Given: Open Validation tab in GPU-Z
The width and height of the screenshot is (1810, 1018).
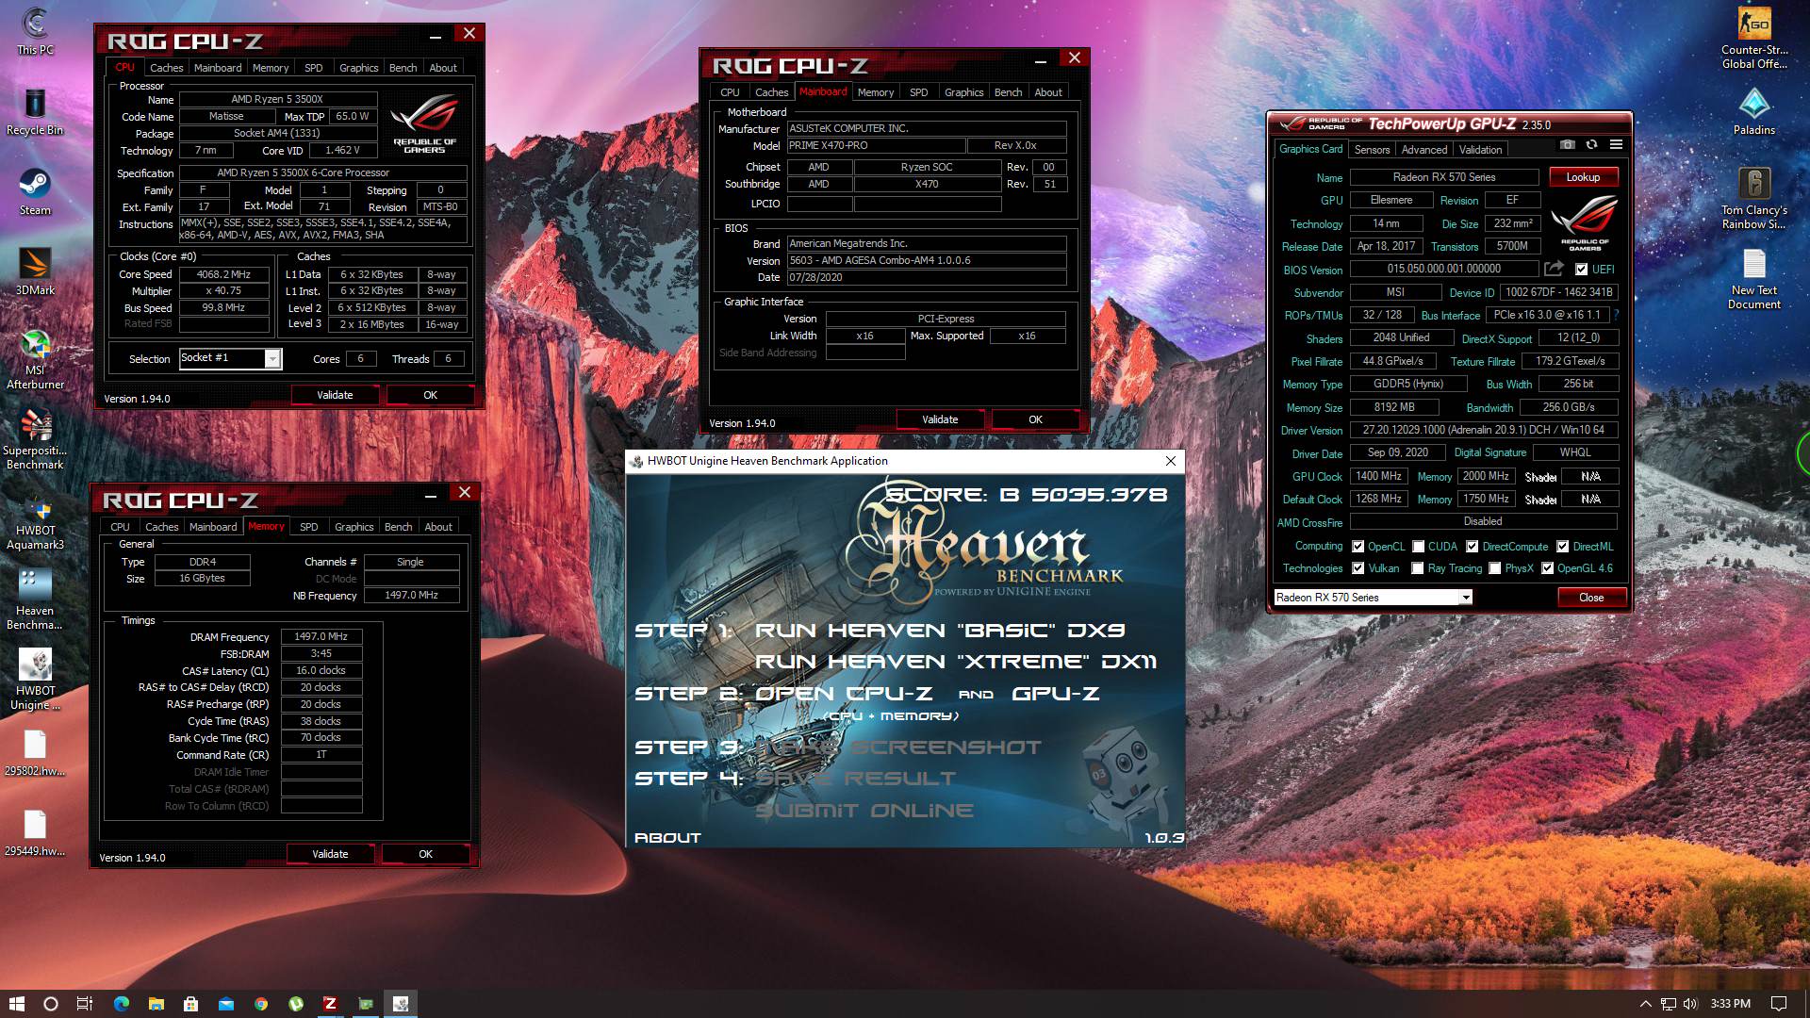Looking at the screenshot, I should tap(1480, 150).
